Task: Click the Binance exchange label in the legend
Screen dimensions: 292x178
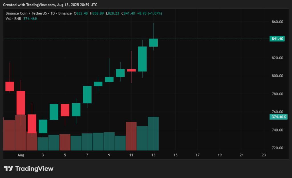Action: (x=66, y=13)
